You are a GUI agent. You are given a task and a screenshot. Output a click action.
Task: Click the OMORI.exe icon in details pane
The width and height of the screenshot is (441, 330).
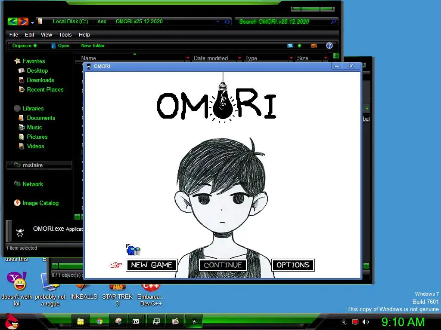pos(20,232)
